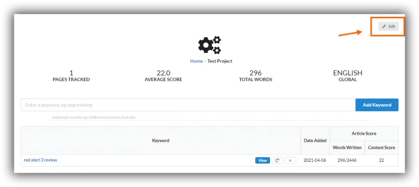The image size is (419, 187).
Task: Focus the optional location field
Action: (x=210, y=117)
